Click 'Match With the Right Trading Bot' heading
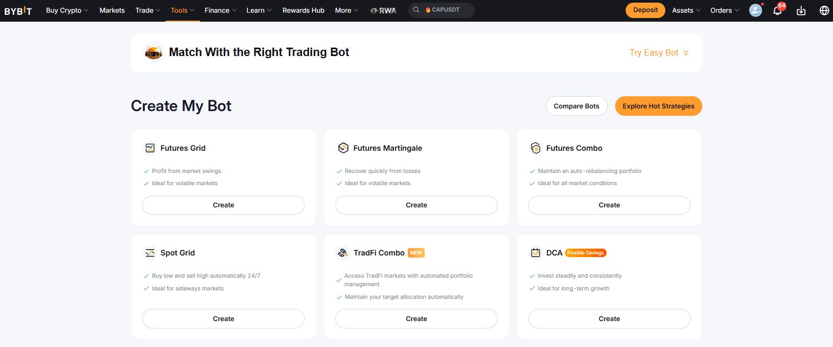This screenshot has height=347, width=833. (259, 52)
